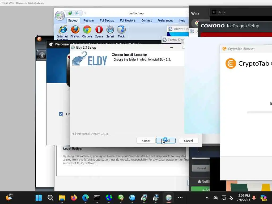Expand the system tray hidden icons chevron

pos(207,198)
